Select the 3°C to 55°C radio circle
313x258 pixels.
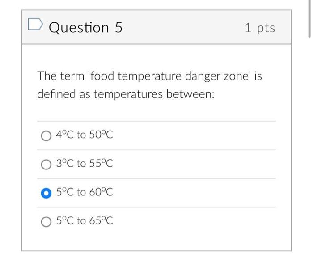tap(46, 164)
